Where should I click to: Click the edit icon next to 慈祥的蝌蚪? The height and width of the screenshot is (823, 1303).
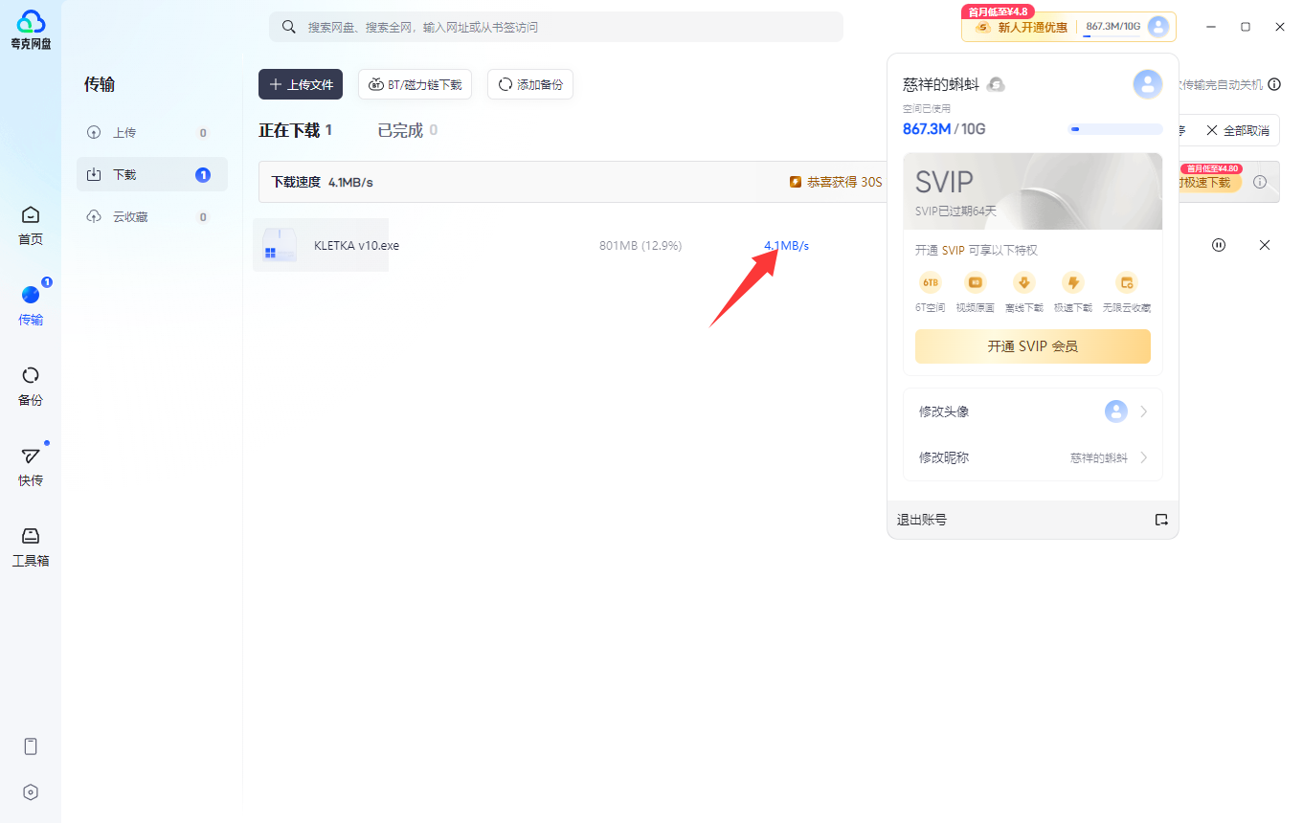[x=995, y=84]
